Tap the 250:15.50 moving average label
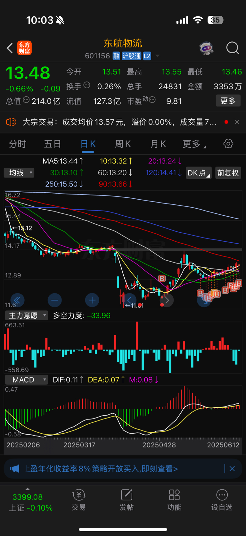This screenshot has height=536, width=246. point(64,184)
